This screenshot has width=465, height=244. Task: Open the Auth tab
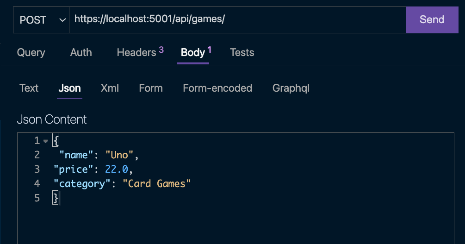tap(81, 52)
